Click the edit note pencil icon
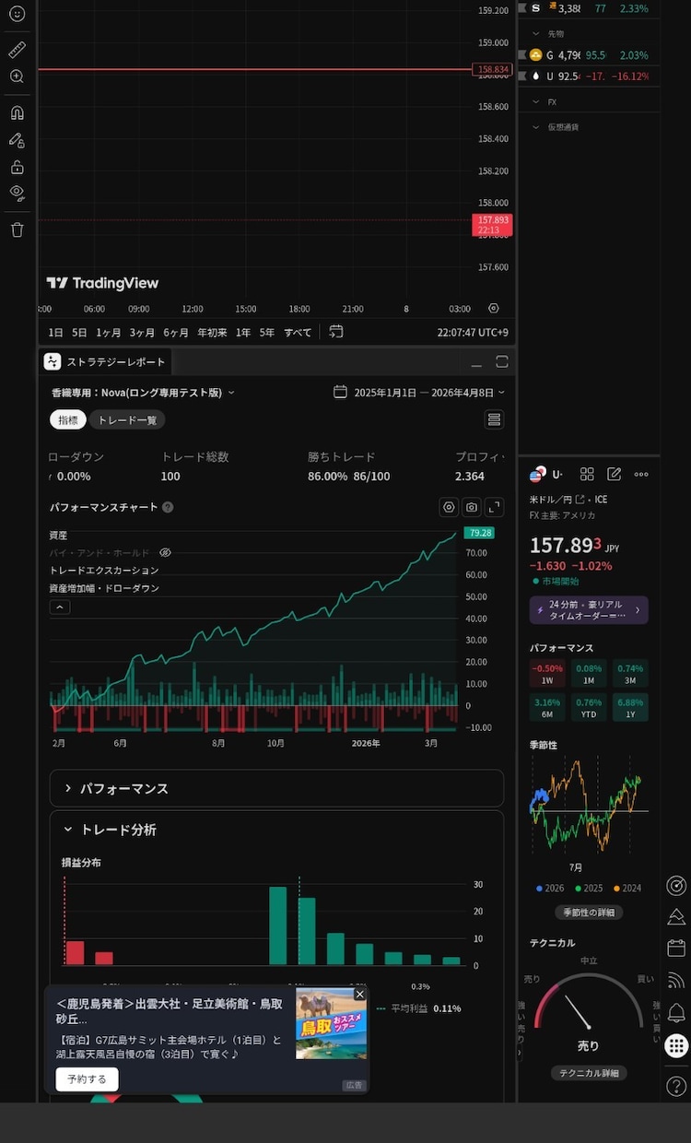The width and height of the screenshot is (691, 1143). (x=615, y=474)
